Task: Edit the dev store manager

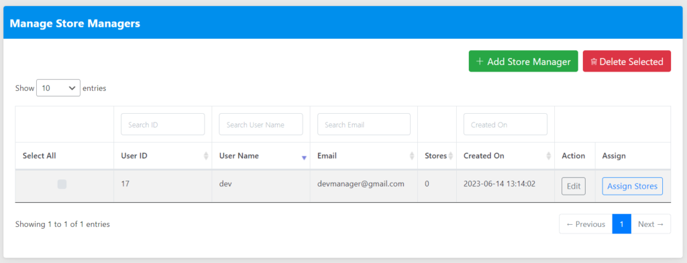Action: pyautogui.click(x=574, y=186)
